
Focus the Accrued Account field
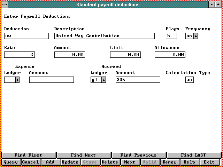[138, 80]
